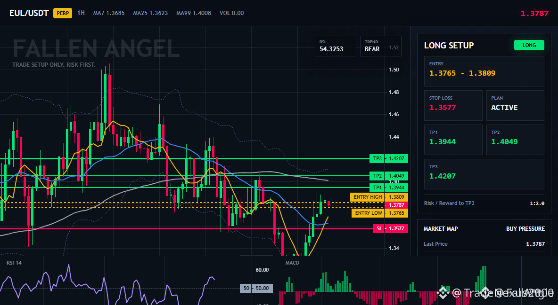Click the 60.00 RSI scale label
The height and width of the screenshot is (305, 558).
(263, 270)
